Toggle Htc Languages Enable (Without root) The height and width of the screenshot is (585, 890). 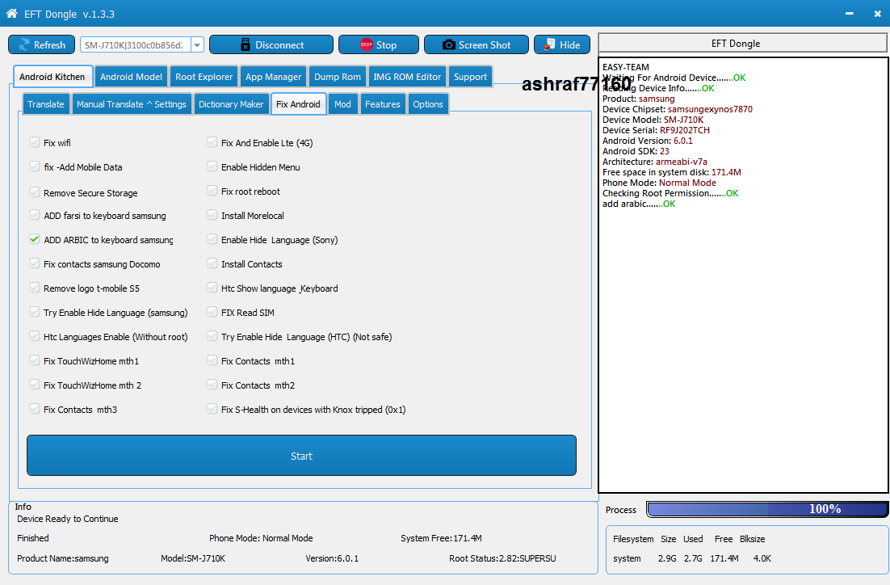point(35,336)
